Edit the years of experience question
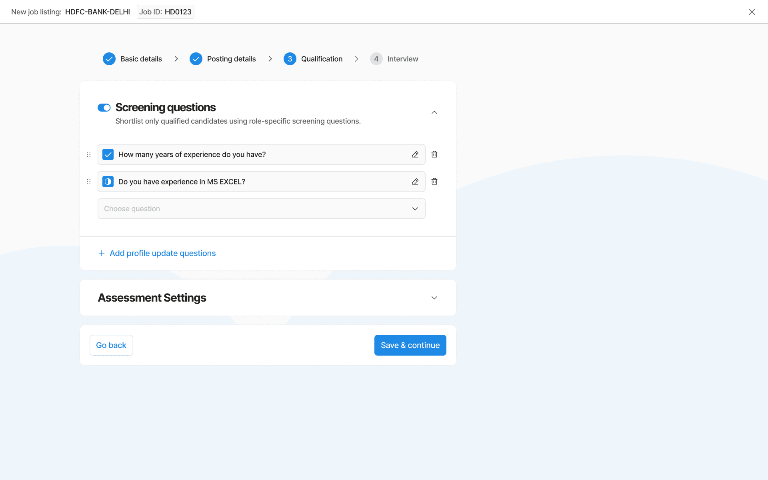Image resolution: width=768 pixels, height=480 pixels. coord(415,154)
